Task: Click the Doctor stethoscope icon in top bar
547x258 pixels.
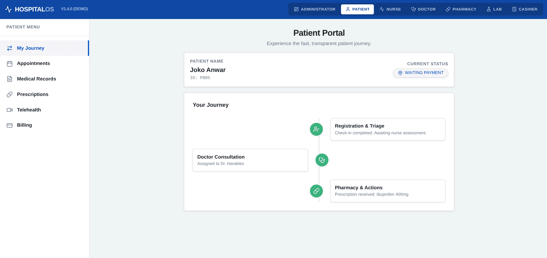Action: point(413,9)
